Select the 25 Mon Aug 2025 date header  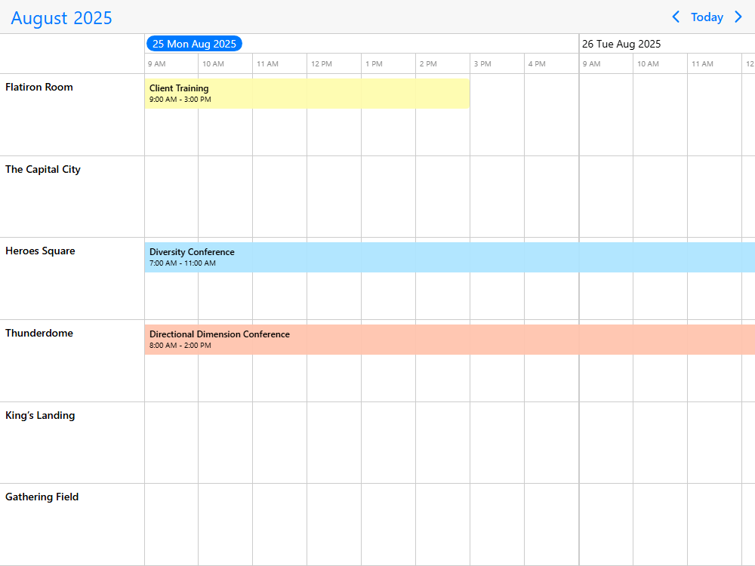[x=194, y=44]
